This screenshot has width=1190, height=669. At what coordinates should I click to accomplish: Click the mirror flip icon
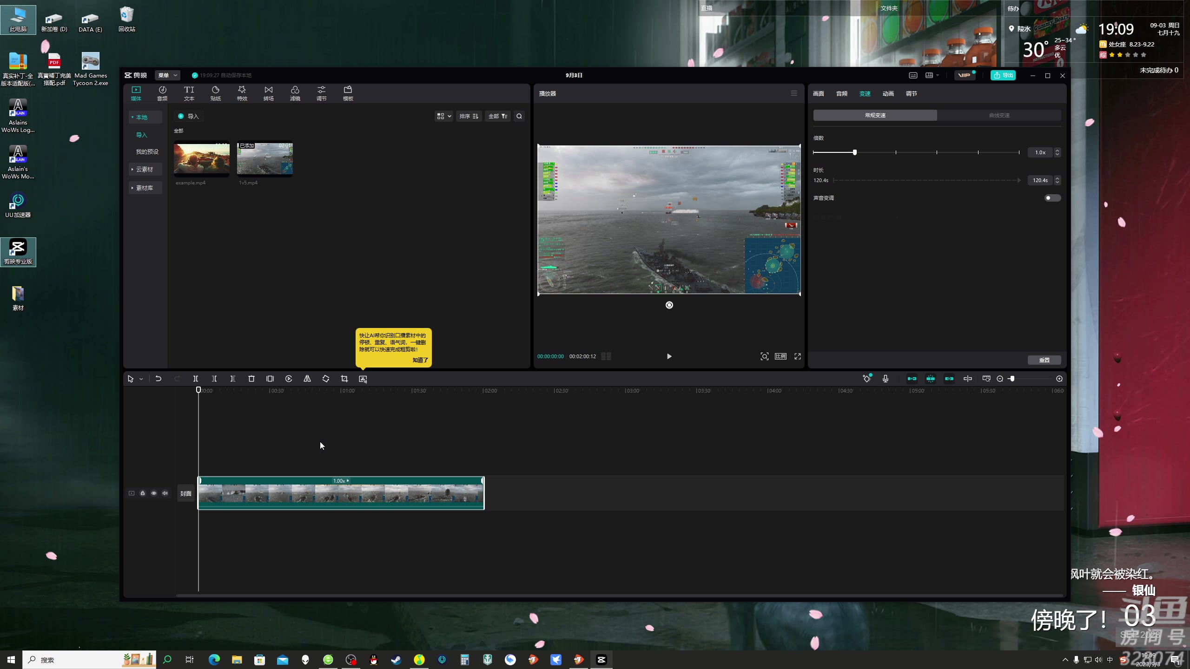307,379
